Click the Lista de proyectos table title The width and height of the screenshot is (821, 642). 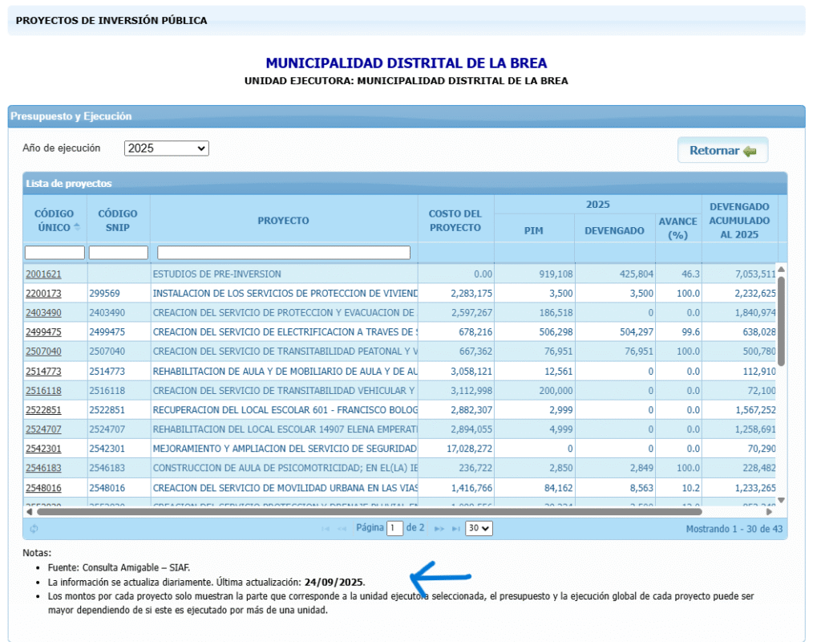click(x=69, y=184)
